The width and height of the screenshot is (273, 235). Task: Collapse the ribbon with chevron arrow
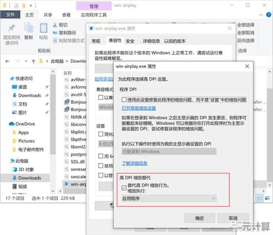click(261, 15)
